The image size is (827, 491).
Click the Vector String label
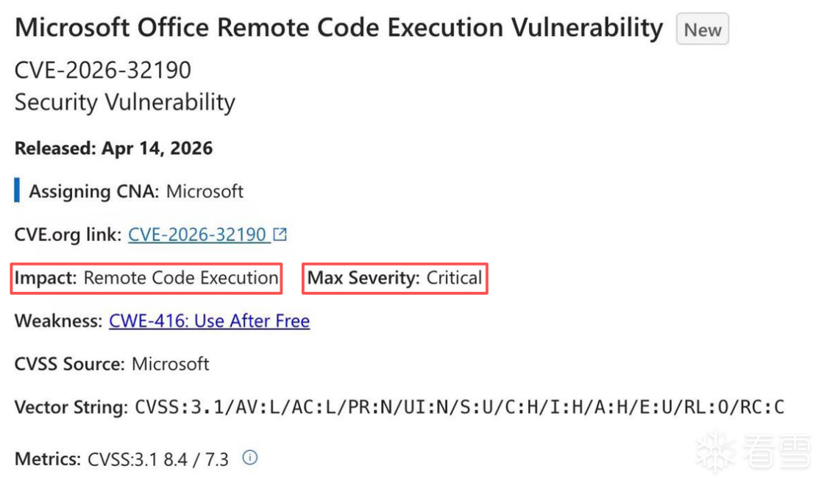[x=71, y=407]
